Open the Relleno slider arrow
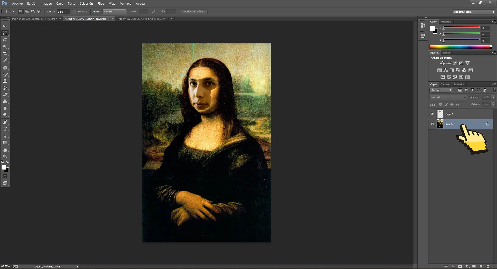This screenshot has height=269, width=497. [493, 105]
